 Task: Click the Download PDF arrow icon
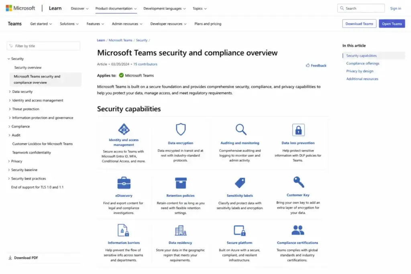point(10,258)
